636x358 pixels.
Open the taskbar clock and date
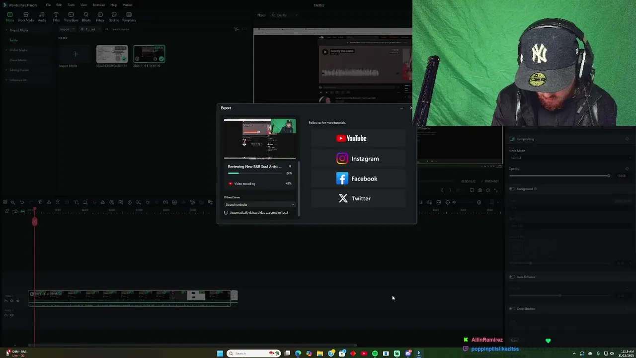626,354
